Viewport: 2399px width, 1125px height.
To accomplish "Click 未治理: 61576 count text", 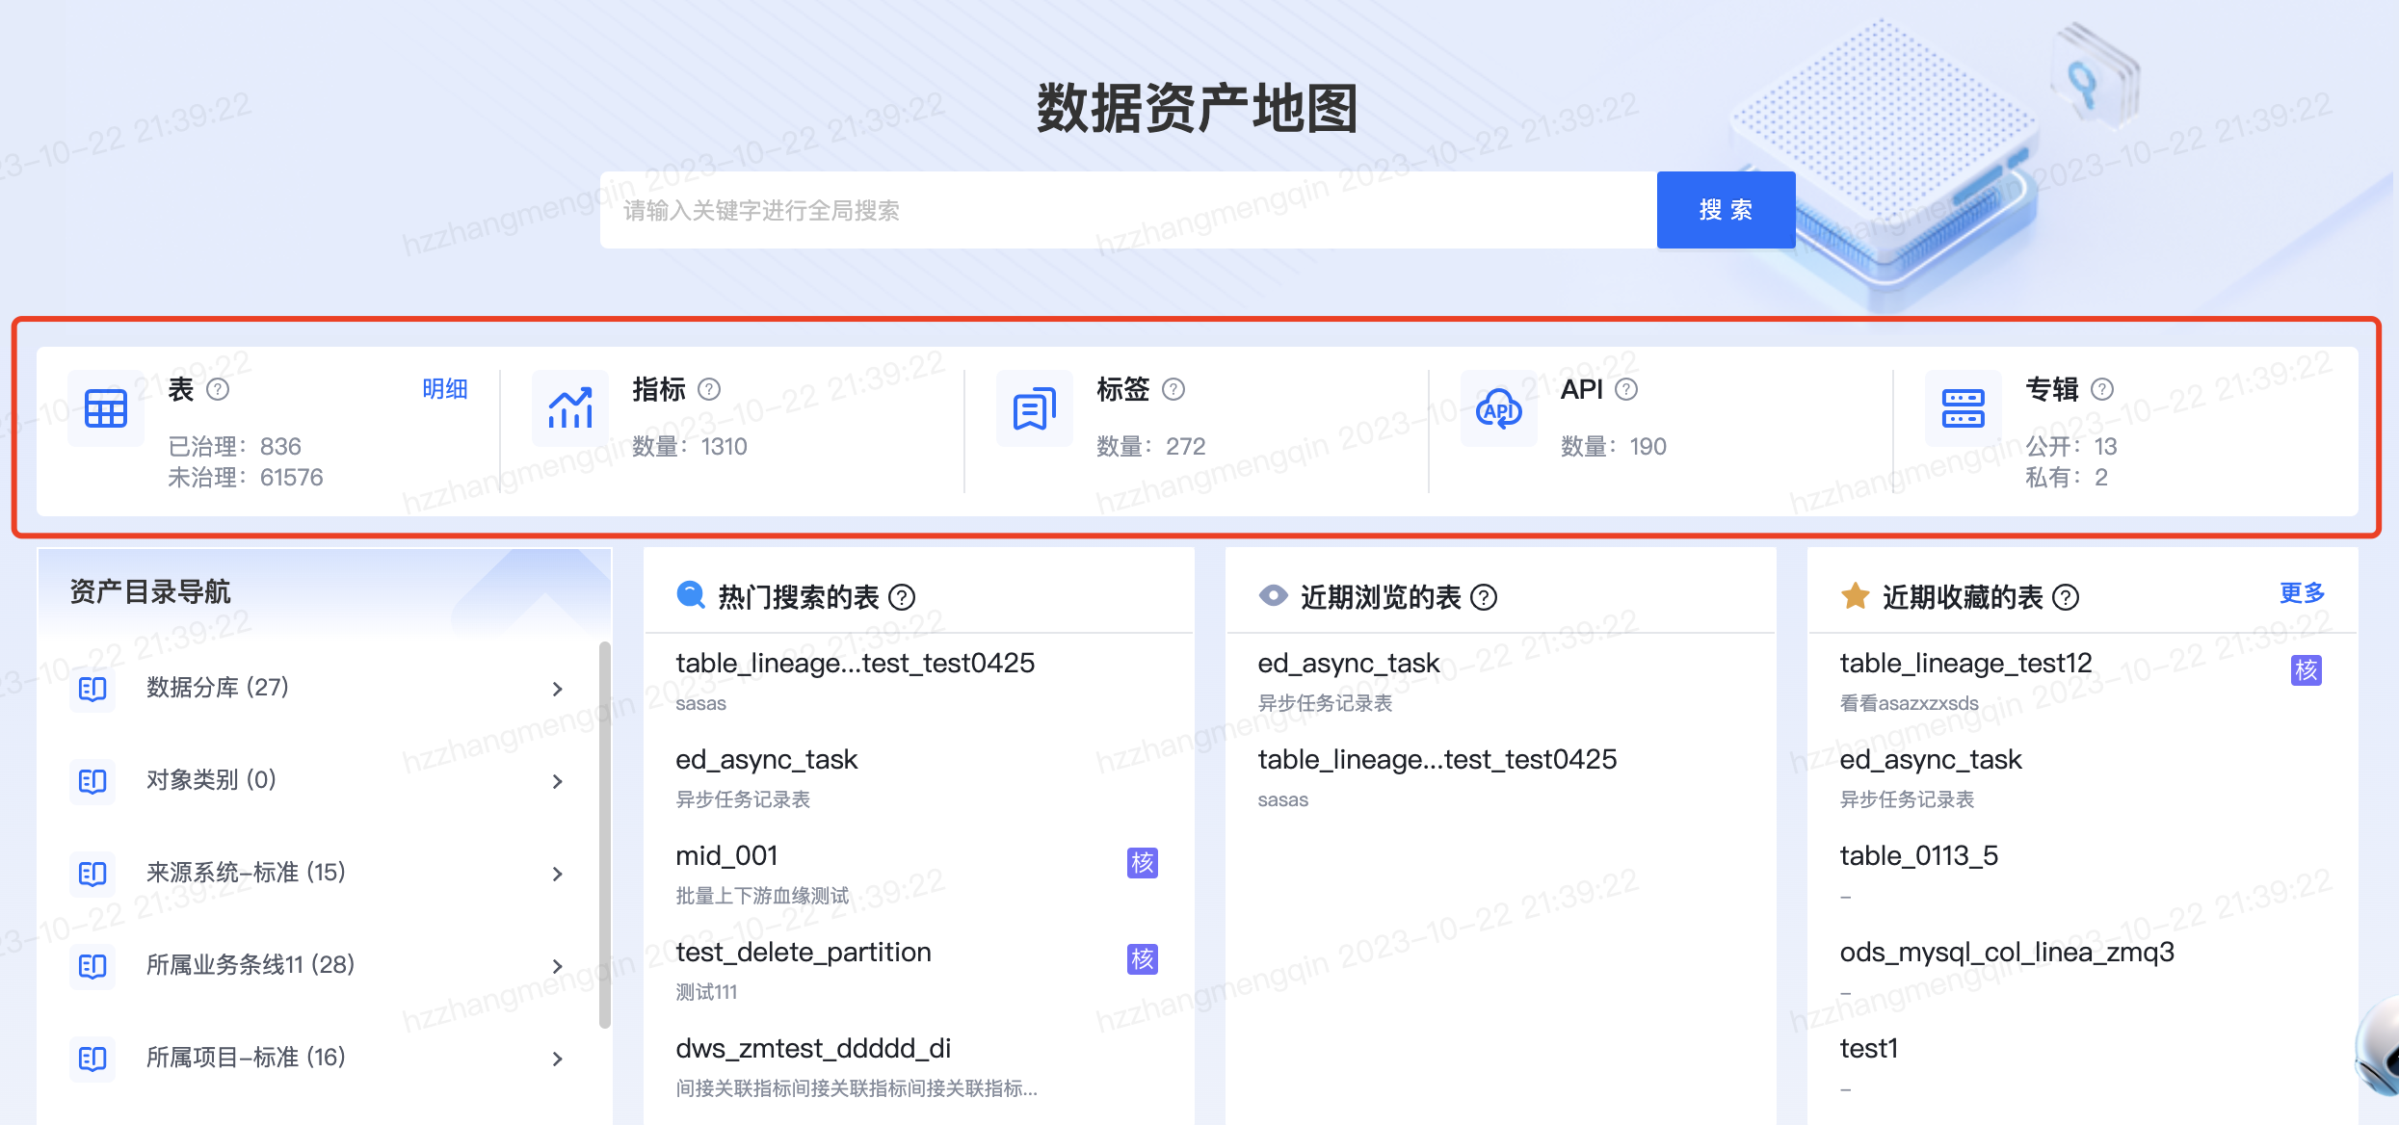I will (246, 477).
